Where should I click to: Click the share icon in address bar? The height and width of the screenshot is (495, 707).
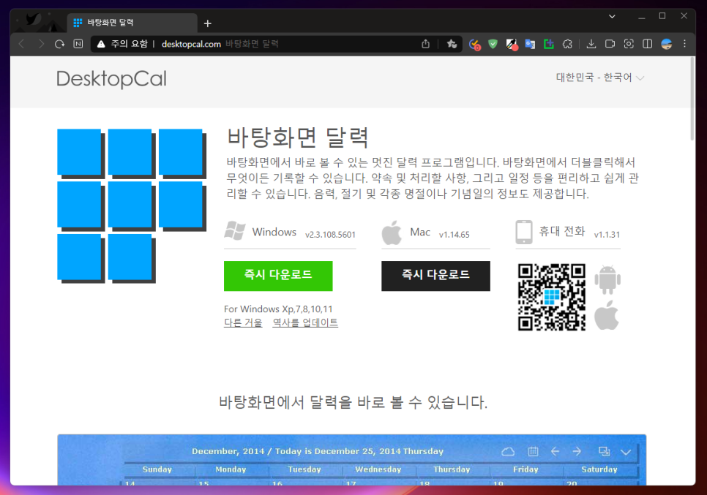pyautogui.click(x=426, y=44)
